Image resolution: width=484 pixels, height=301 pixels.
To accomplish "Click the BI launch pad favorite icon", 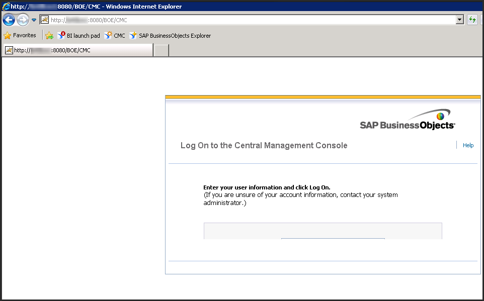I will click(61, 36).
